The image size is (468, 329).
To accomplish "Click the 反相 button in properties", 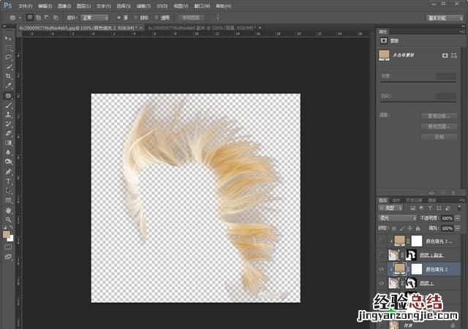I will click(x=438, y=137).
